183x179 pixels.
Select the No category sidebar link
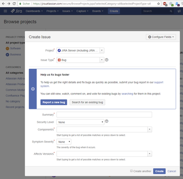[x=13, y=101]
